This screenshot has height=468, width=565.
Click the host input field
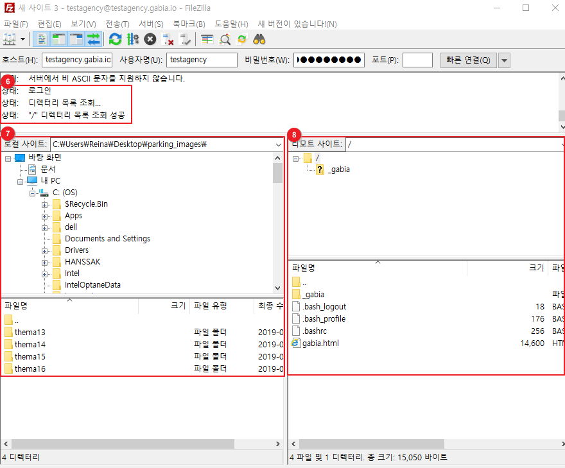tap(77, 60)
